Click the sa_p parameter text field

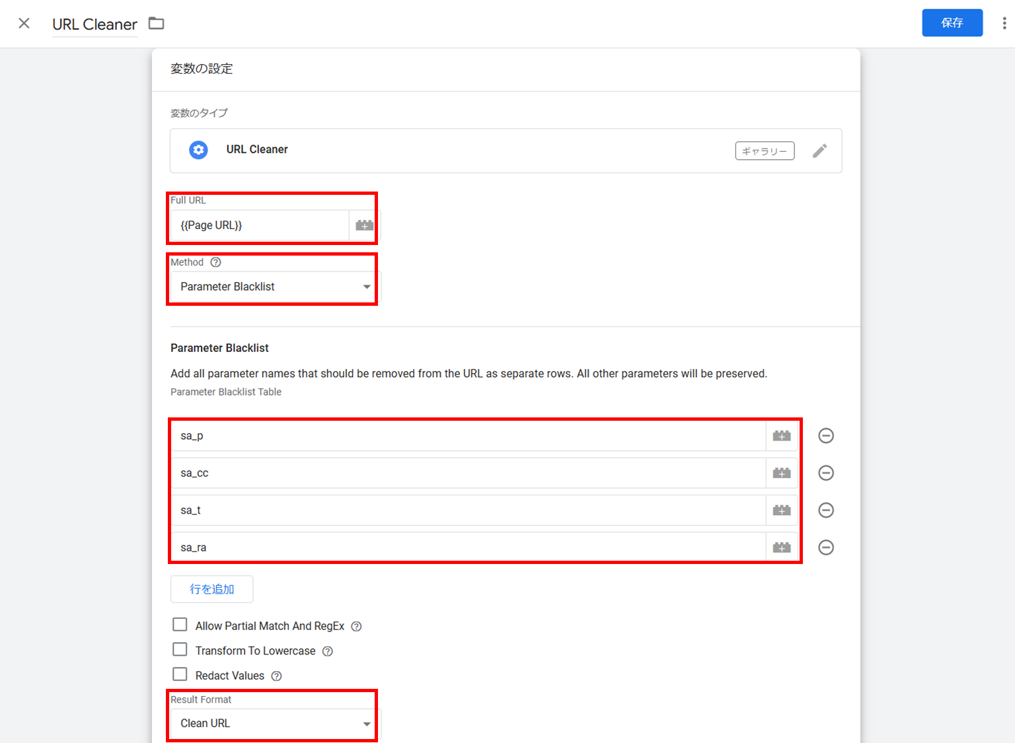click(x=468, y=436)
